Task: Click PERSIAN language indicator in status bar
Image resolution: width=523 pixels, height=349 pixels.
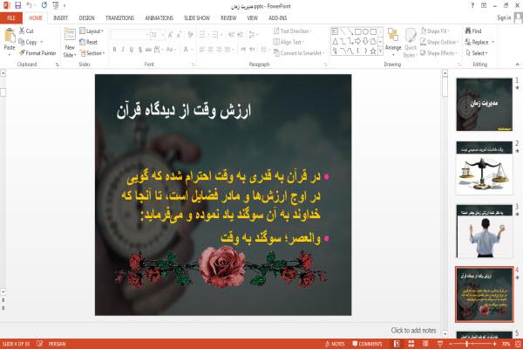Action: click(57, 344)
